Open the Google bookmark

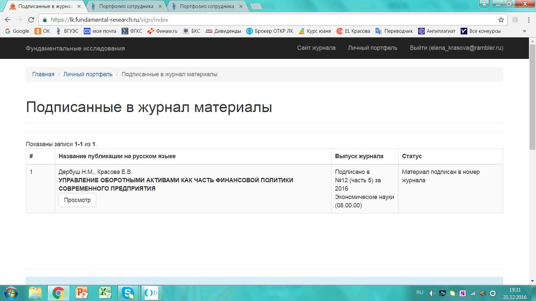point(17,31)
